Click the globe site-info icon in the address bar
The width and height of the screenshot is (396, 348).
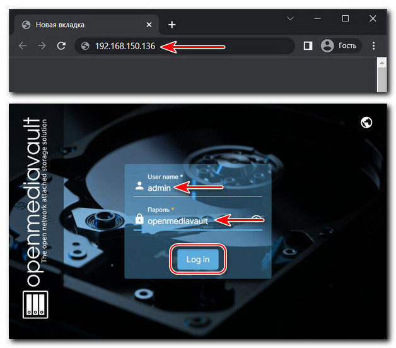point(85,46)
